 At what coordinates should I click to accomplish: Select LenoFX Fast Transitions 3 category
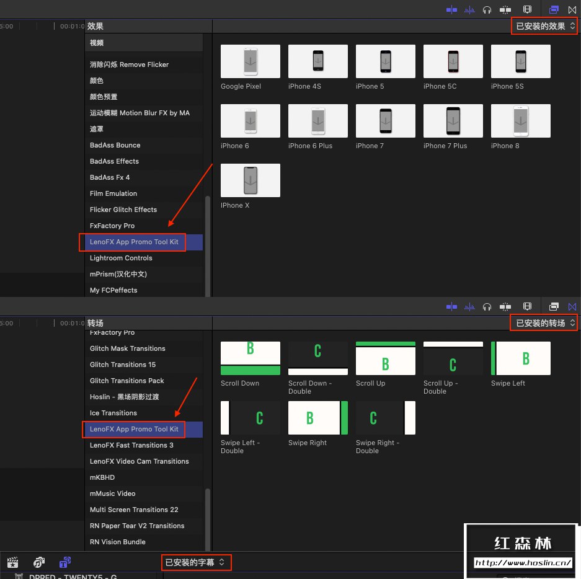point(144,445)
